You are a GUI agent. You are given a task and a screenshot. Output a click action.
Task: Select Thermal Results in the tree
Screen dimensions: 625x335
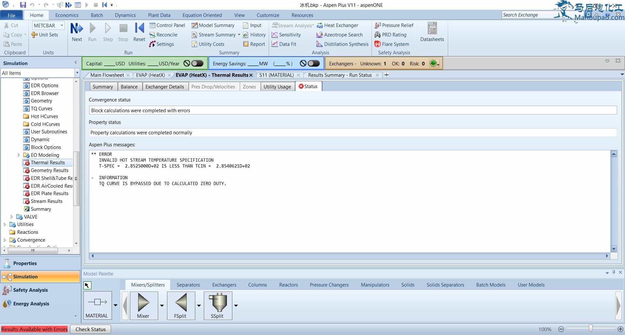(48, 163)
